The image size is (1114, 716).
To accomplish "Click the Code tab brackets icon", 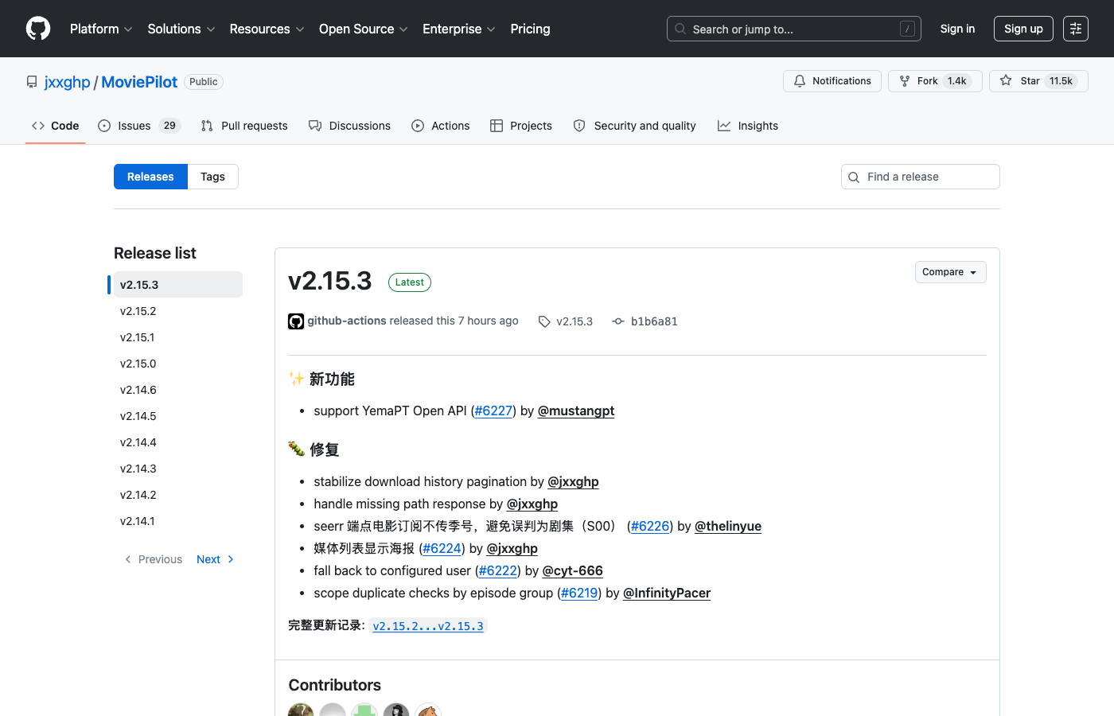I will (38, 126).
